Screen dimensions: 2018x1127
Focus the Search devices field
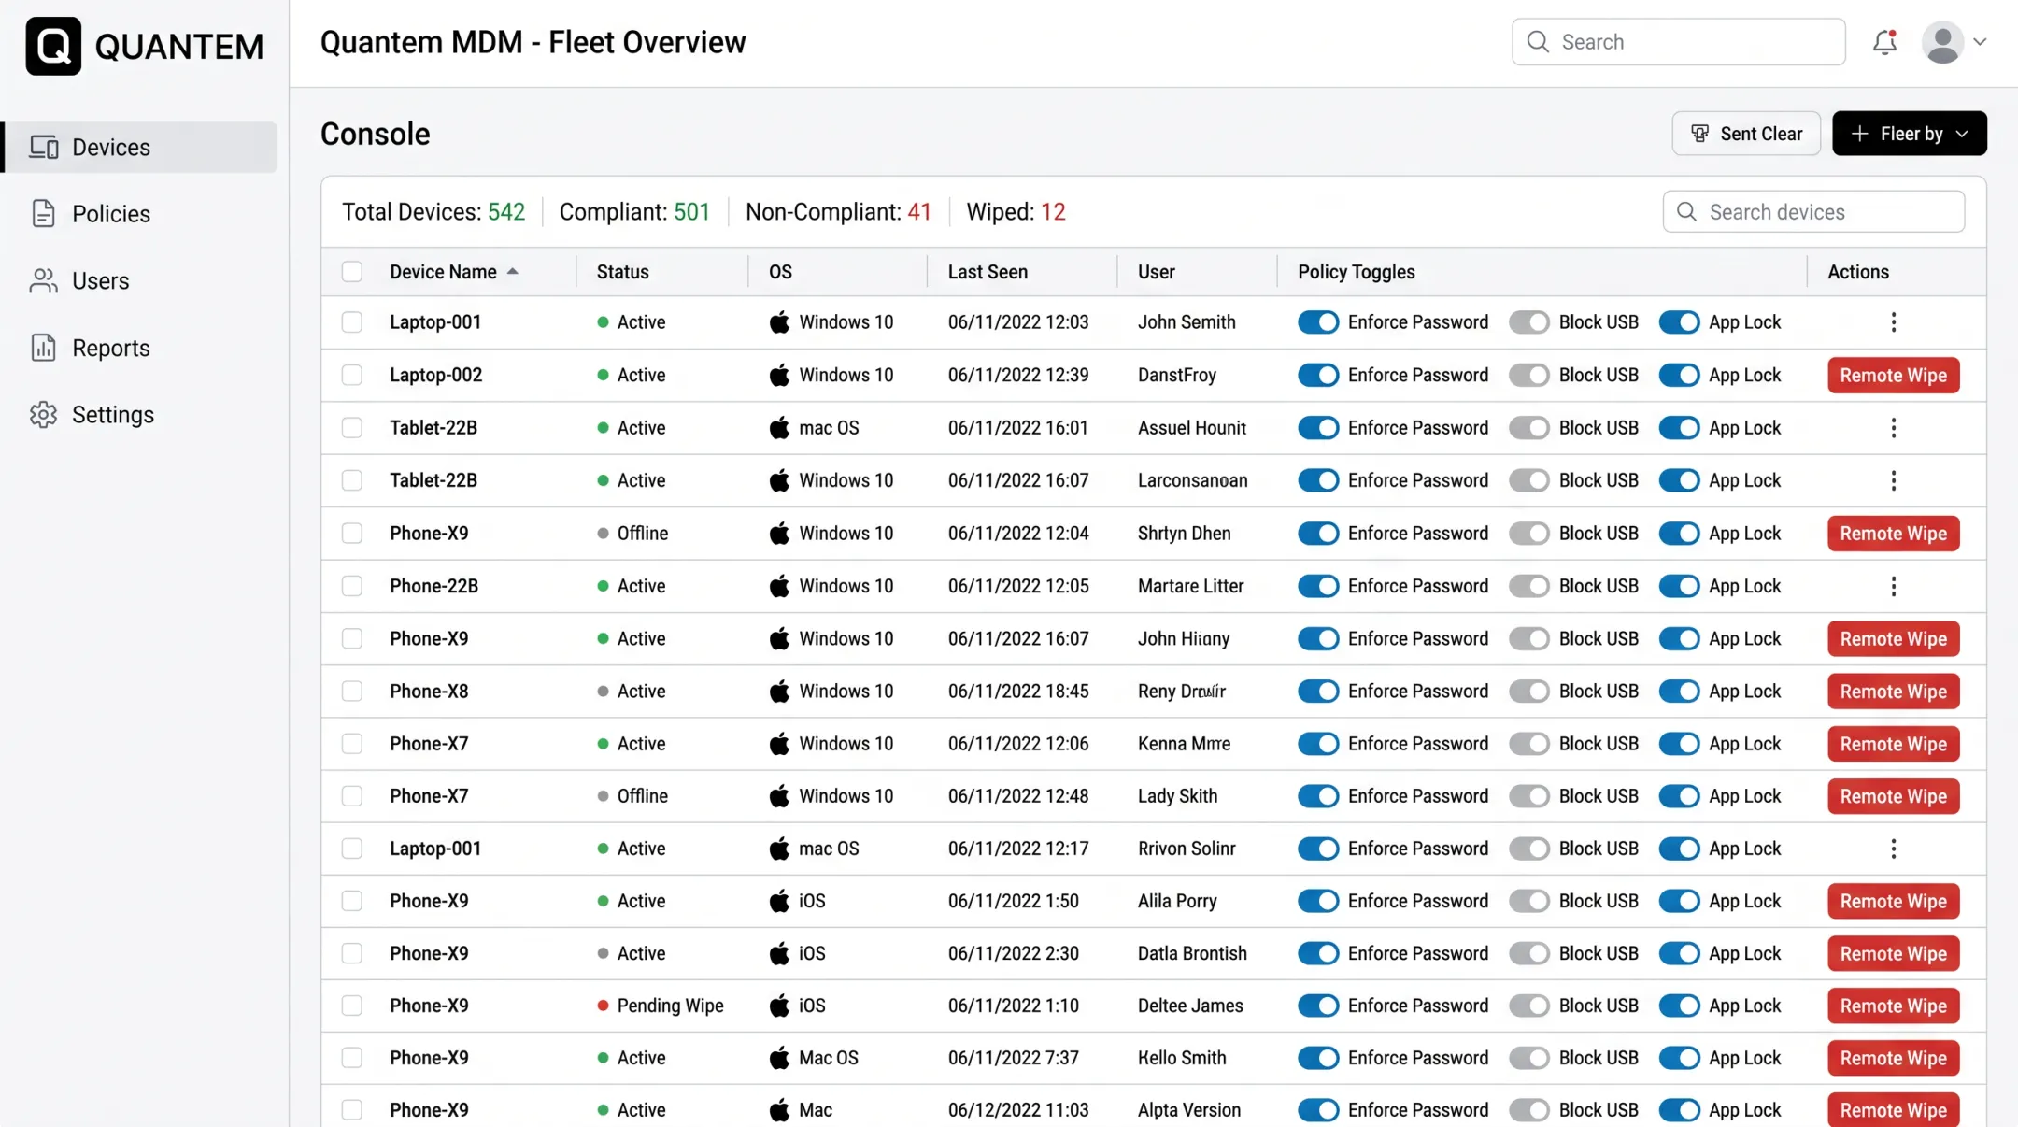(1813, 212)
